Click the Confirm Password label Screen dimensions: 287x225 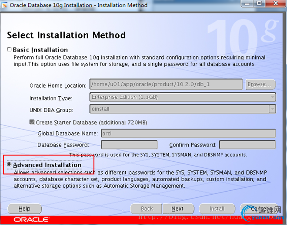pos(193,145)
